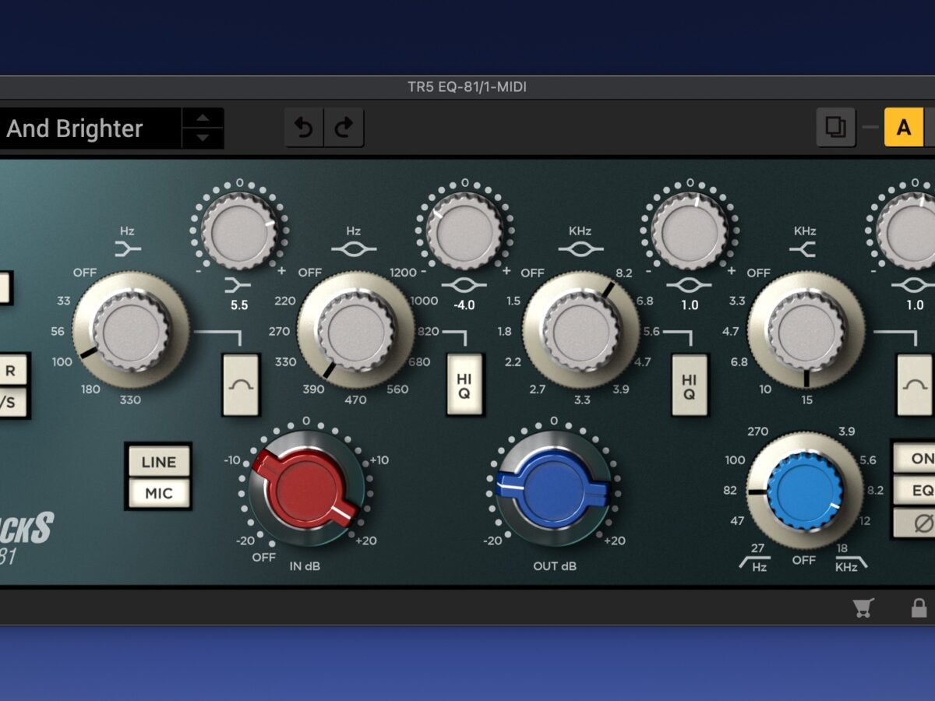Click the low band frequency knob at 100 Hz

(131, 330)
